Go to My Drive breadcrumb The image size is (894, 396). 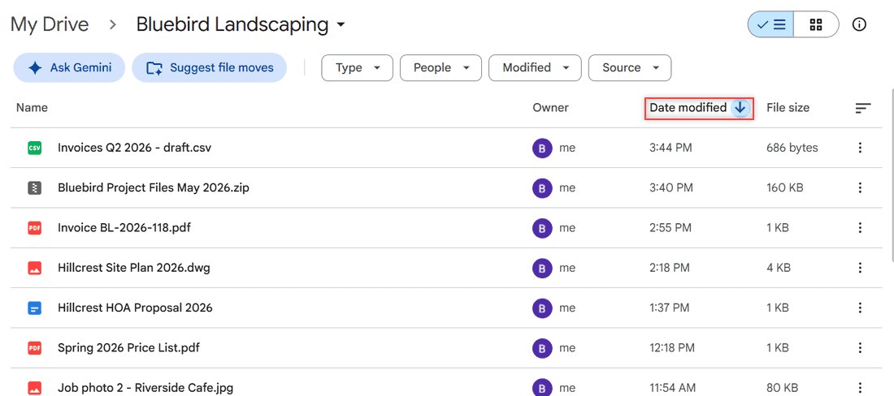(50, 24)
